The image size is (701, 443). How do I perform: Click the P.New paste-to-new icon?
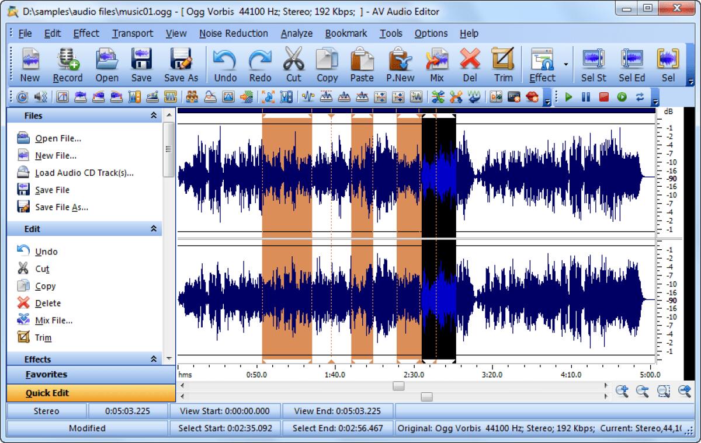(401, 64)
